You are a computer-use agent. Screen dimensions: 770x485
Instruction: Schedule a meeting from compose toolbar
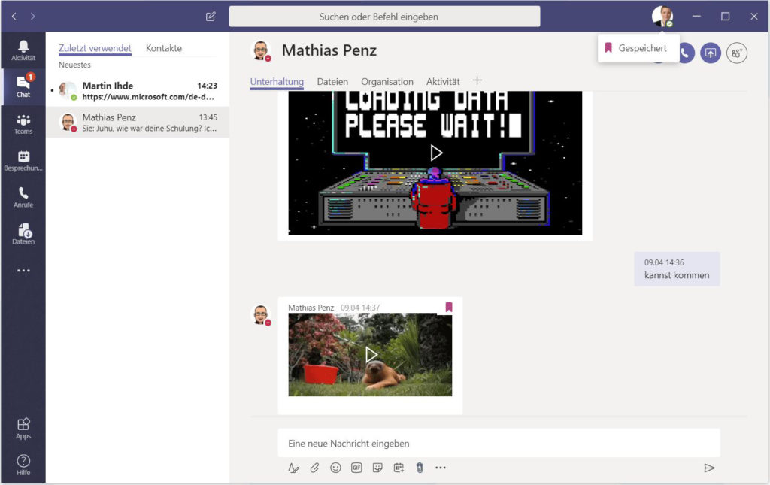pos(399,468)
